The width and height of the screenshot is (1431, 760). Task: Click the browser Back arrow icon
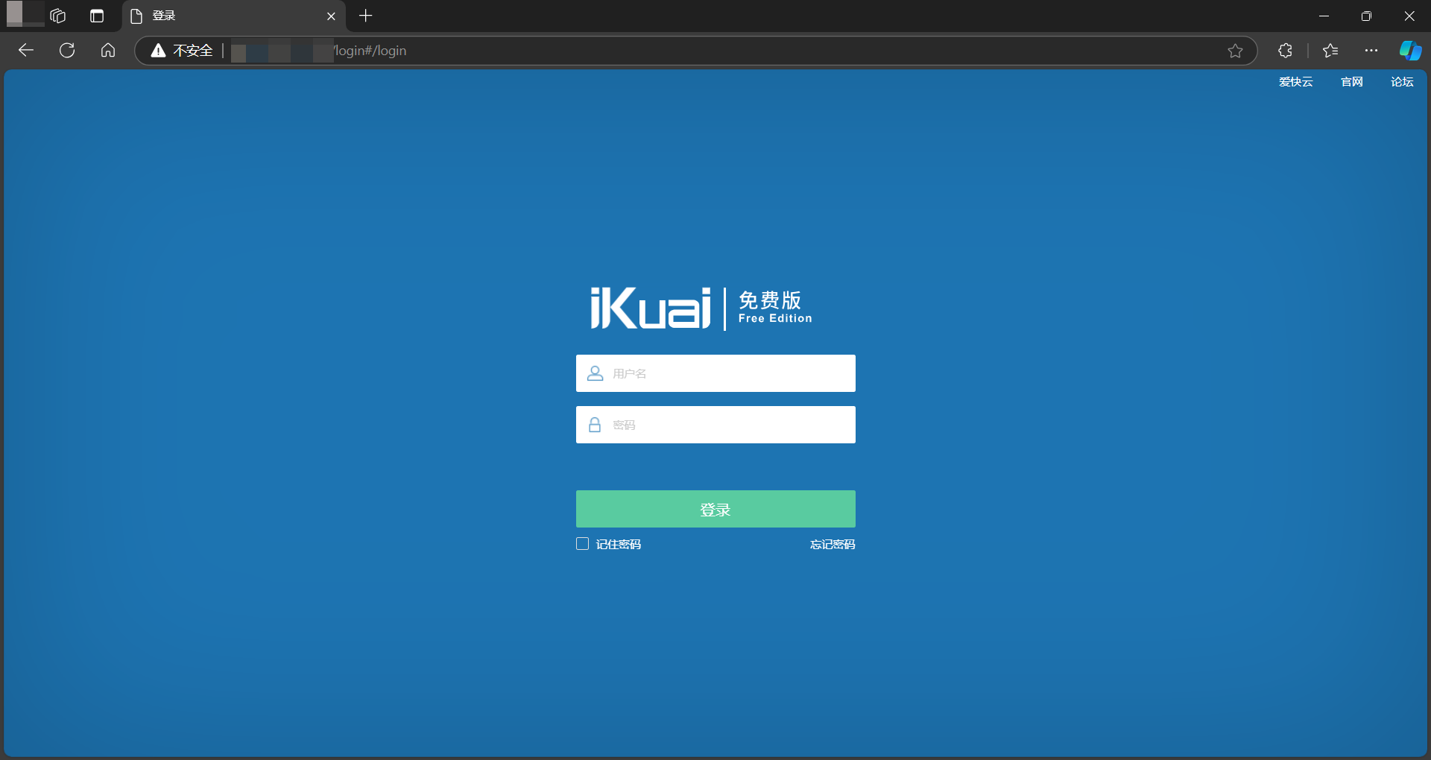click(x=26, y=50)
